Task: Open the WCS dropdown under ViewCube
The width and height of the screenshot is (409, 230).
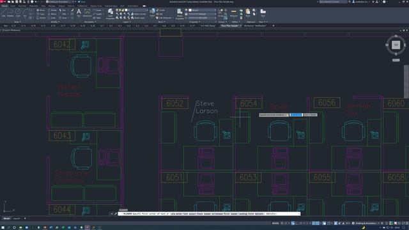Action: (x=396, y=60)
